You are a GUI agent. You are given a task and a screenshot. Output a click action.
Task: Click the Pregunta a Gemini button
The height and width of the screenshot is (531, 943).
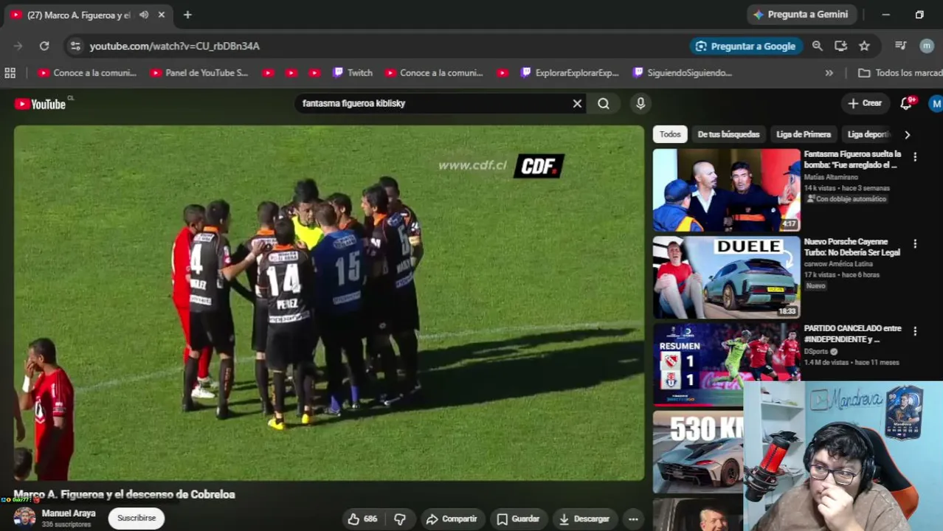click(x=801, y=14)
